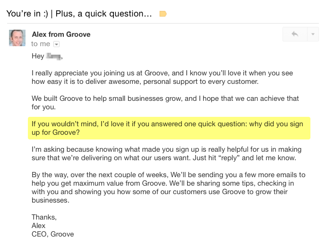Click the reply arrow button
This screenshot has width=326, height=245.
pyautogui.click(x=295, y=34)
